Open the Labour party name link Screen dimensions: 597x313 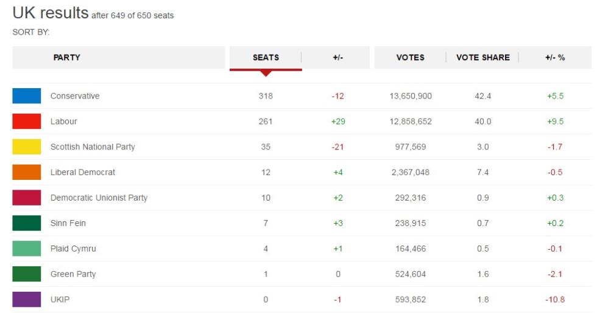[64, 122]
